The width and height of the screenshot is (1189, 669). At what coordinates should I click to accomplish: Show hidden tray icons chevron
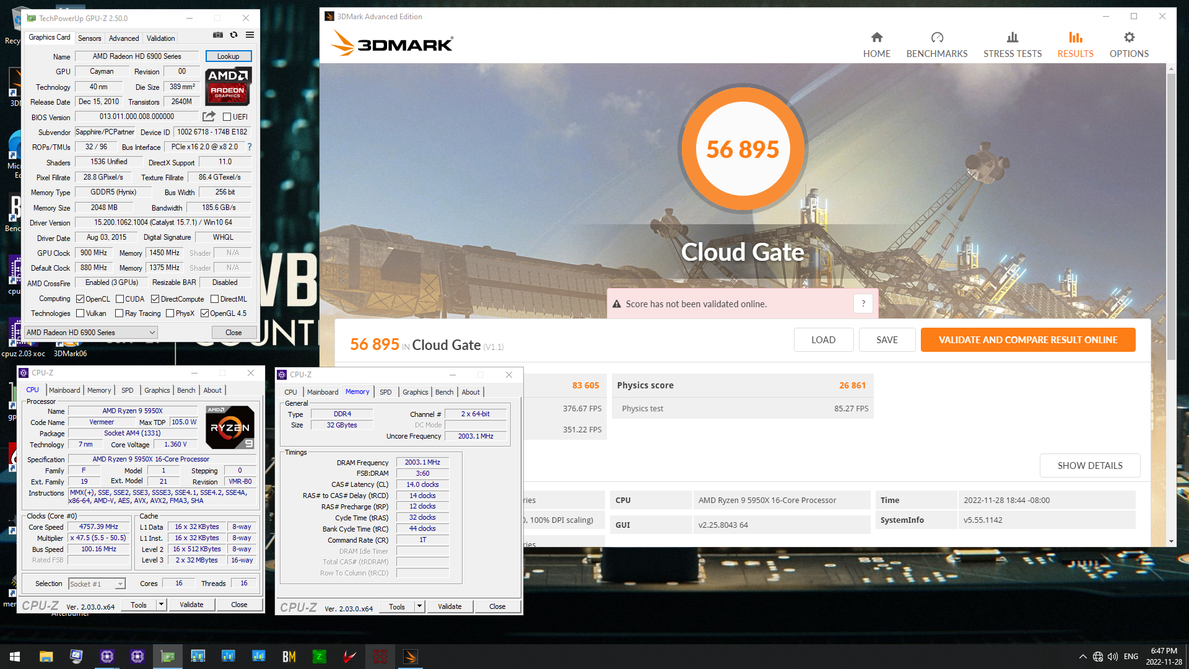pyautogui.click(x=1082, y=657)
